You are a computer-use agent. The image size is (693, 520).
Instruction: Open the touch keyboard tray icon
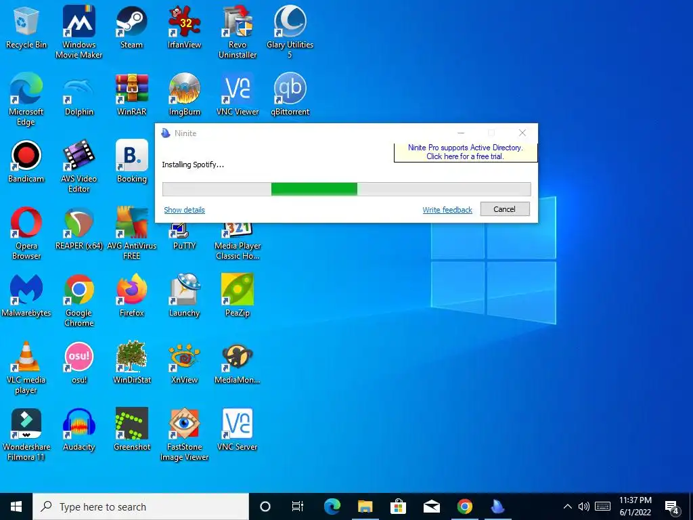[x=602, y=506]
